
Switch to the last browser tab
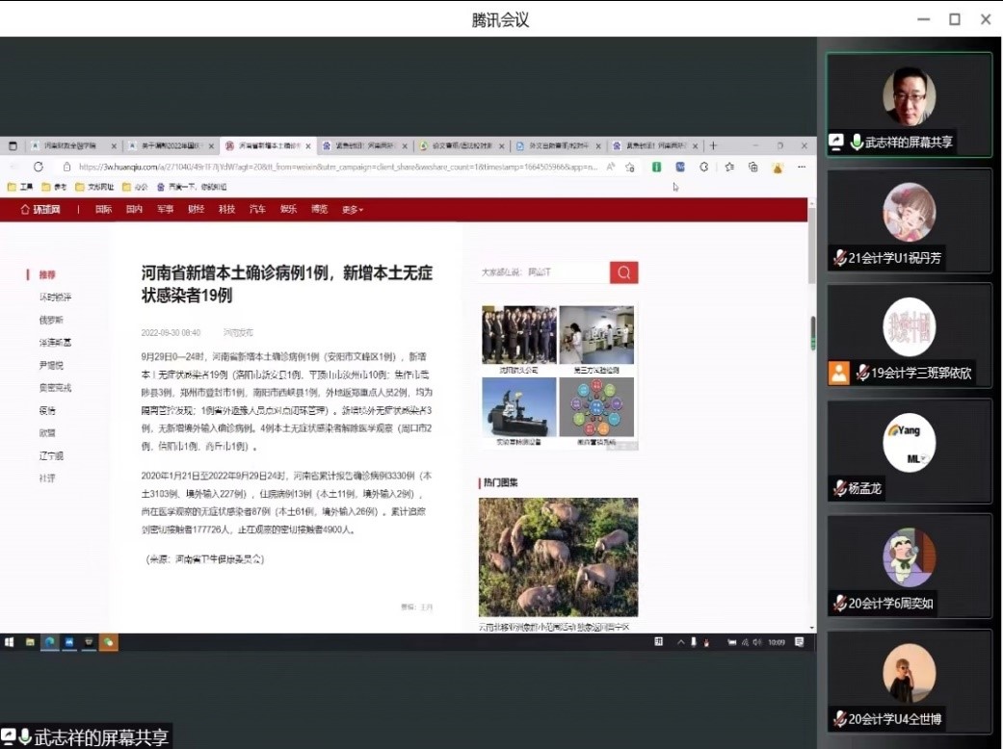point(654,145)
